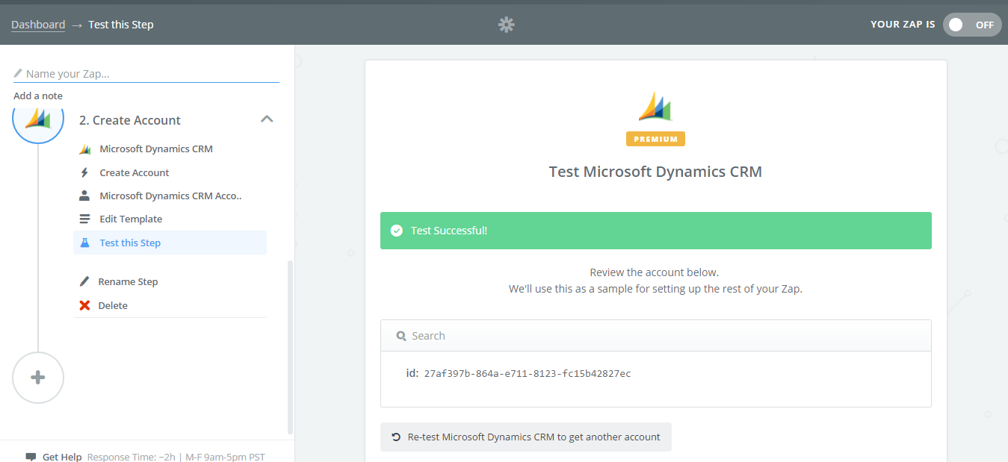The image size is (1008, 462).
Task: Click the plus icon to add step
Action: point(38,378)
